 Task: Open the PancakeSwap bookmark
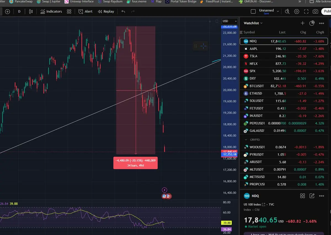pyautogui.click(x=21, y=1)
